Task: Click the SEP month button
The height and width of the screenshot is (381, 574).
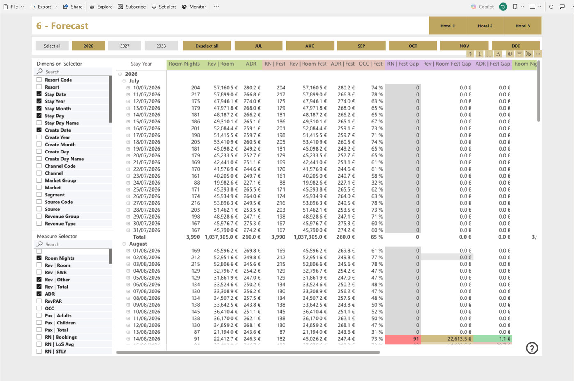Action: pyautogui.click(x=361, y=46)
